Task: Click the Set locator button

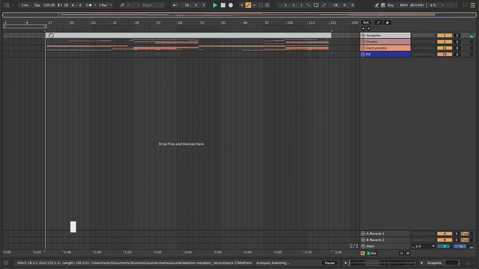Action: pyautogui.click(x=366, y=22)
